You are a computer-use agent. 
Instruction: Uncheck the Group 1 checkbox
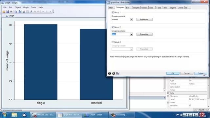(x=113, y=12)
